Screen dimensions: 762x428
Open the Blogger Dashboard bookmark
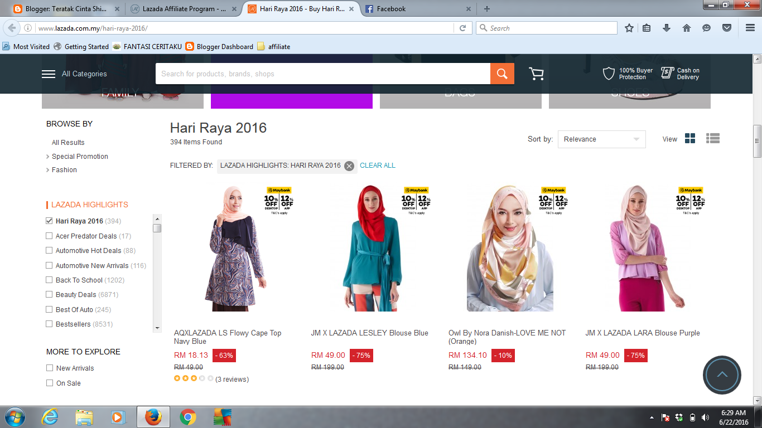(219, 47)
